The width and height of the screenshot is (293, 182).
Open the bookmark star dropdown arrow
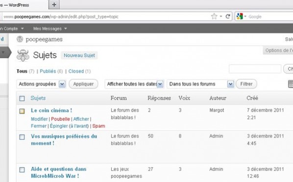[x=221, y=17]
